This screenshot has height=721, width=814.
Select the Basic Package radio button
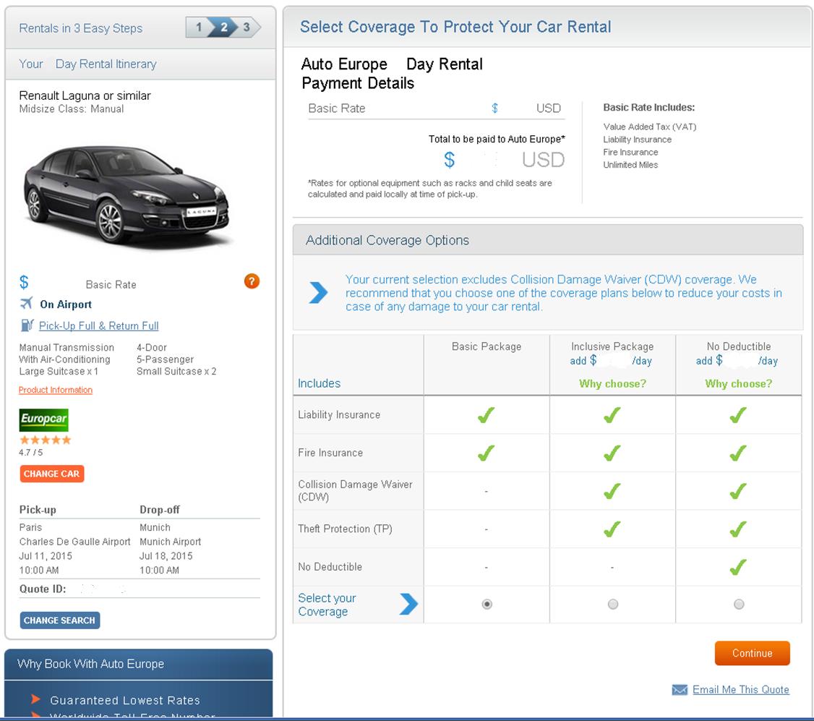(487, 604)
